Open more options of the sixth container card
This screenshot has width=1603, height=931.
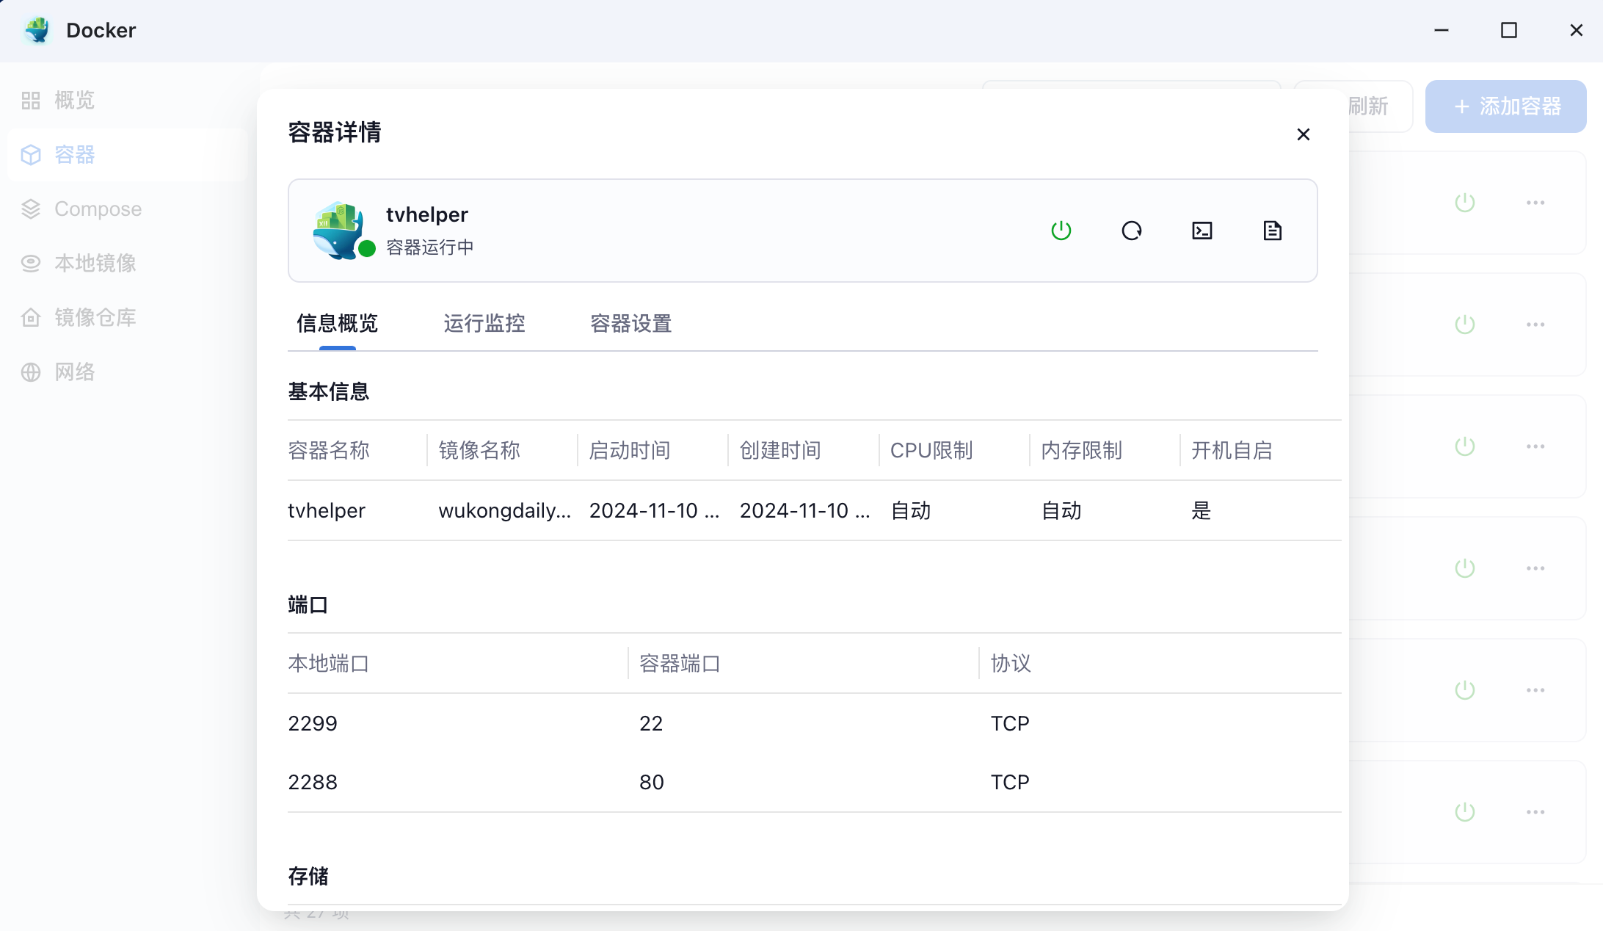[1535, 812]
